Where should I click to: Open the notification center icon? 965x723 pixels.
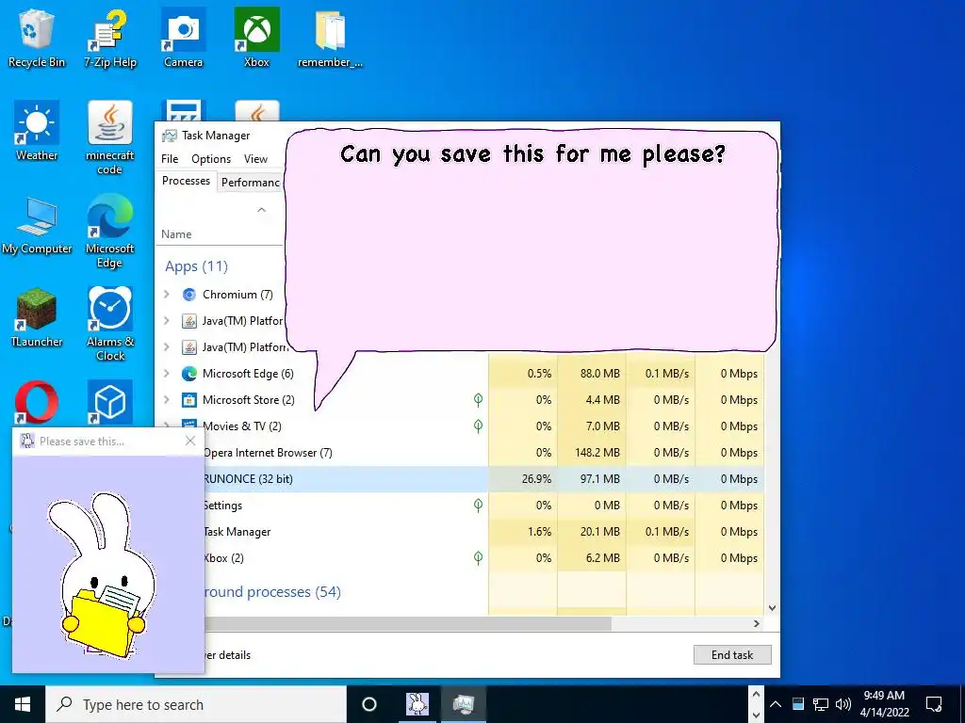click(x=934, y=704)
